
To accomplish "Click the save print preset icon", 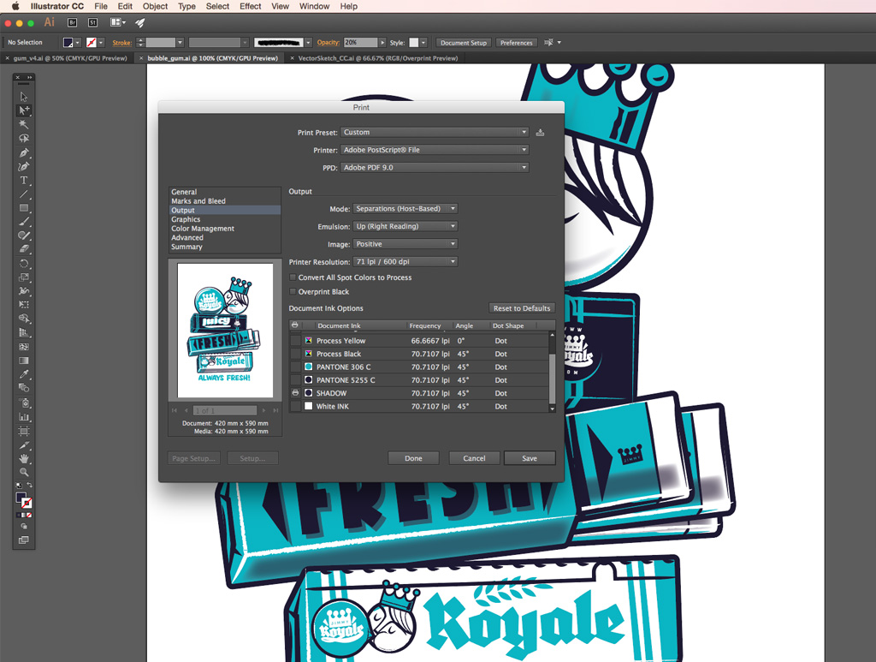I will [540, 132].
